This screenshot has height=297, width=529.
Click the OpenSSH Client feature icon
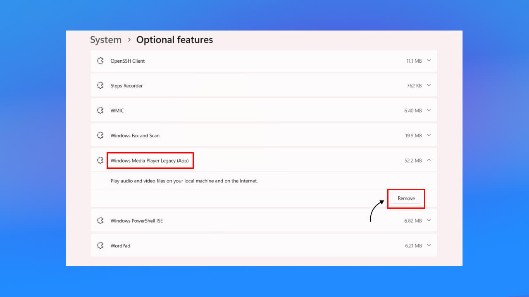click(100, 61)
